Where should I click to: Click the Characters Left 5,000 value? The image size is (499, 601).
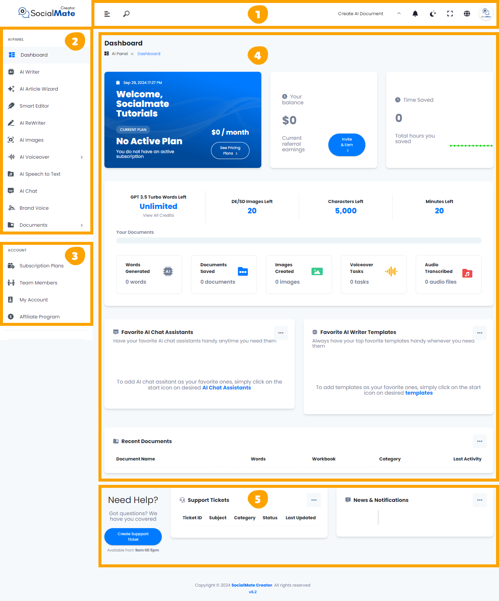coord(346,211)
